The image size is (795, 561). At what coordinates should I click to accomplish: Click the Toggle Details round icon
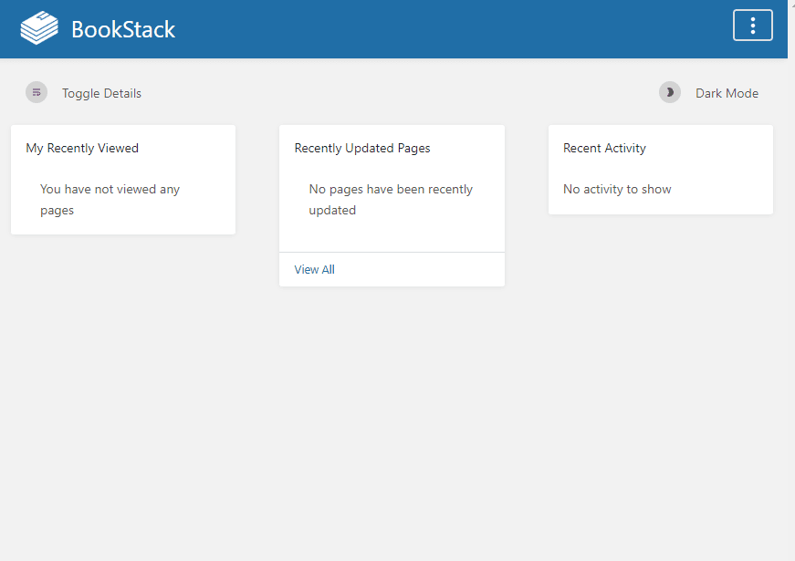pyautogui.click(x=37, y=92)
